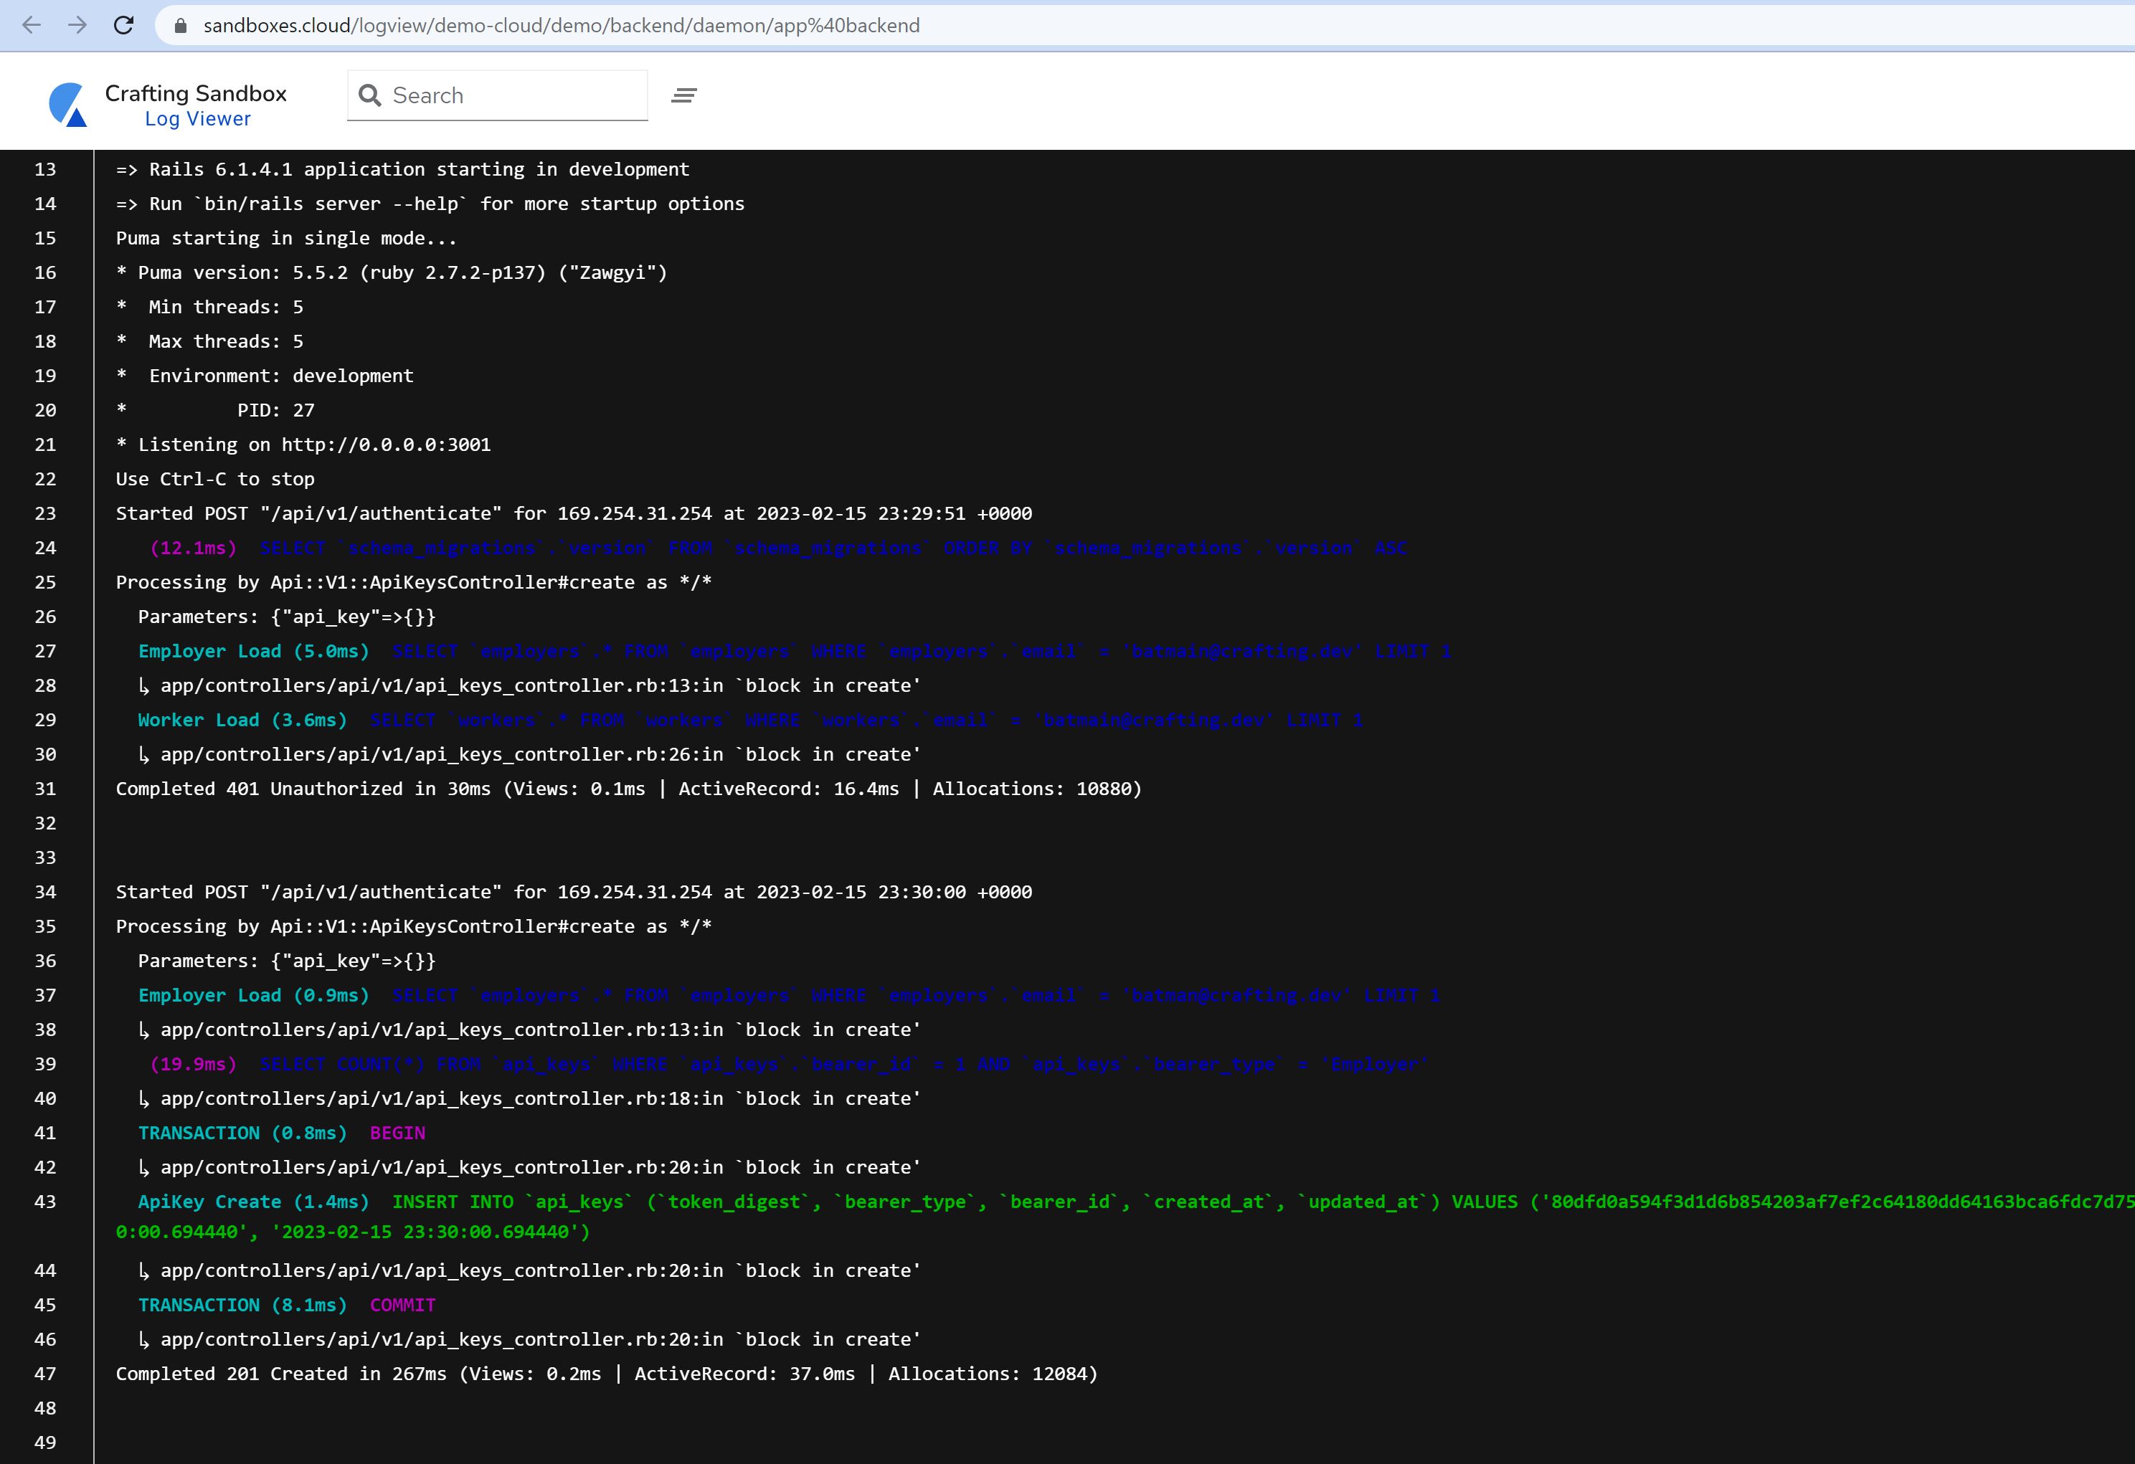
Task: Click the browser address bar URL
Action: 560,26
